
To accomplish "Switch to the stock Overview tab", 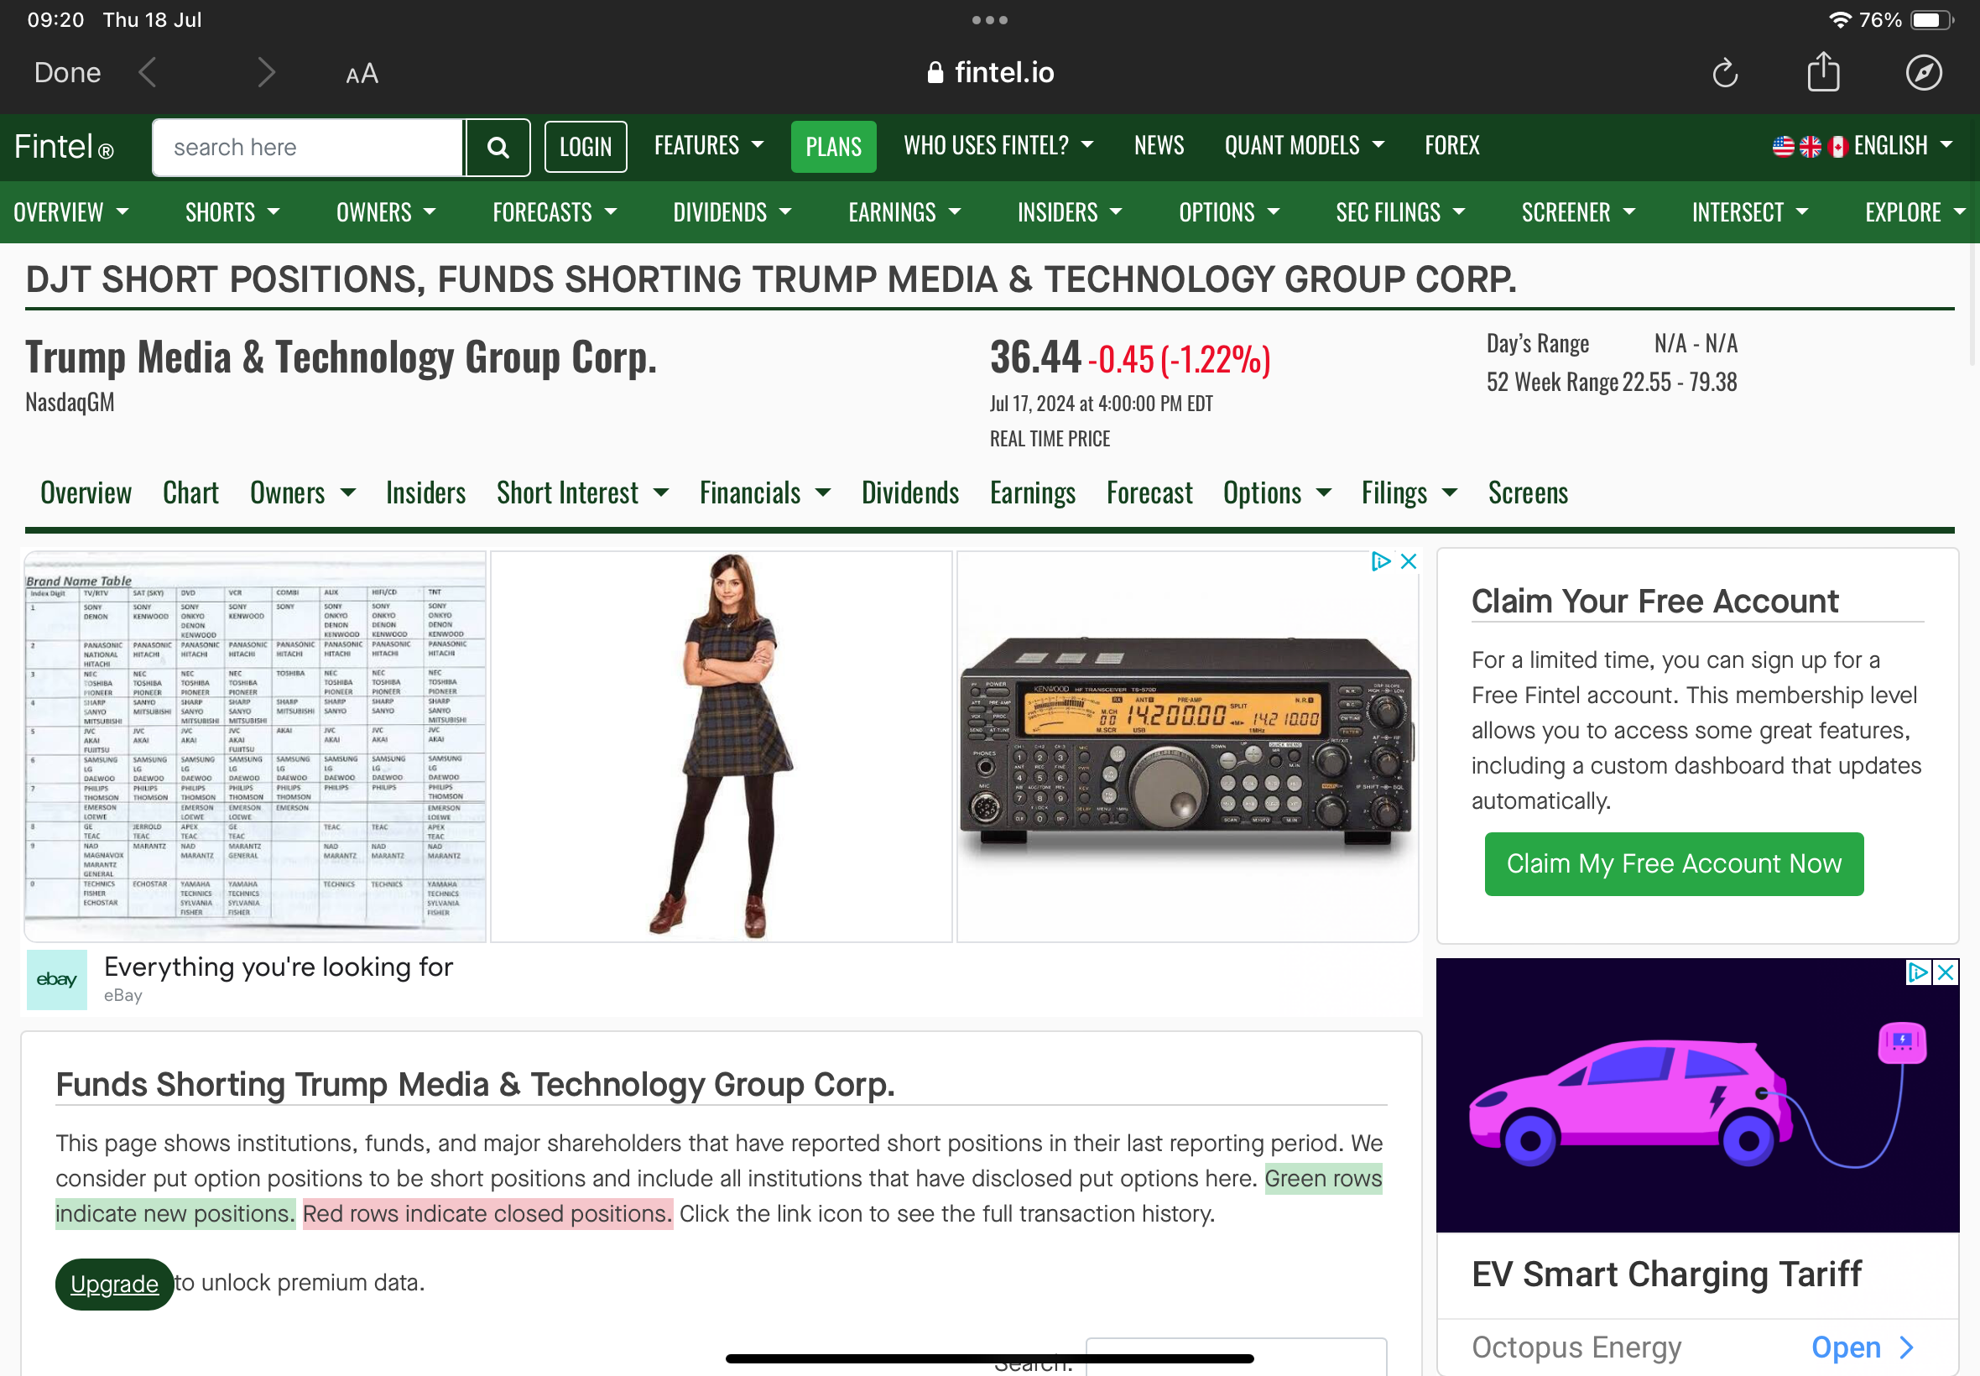I will coord(86,493).
